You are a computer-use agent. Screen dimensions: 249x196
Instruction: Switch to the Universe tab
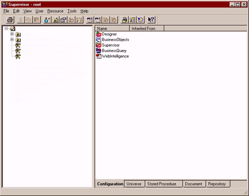coord(134,184)
